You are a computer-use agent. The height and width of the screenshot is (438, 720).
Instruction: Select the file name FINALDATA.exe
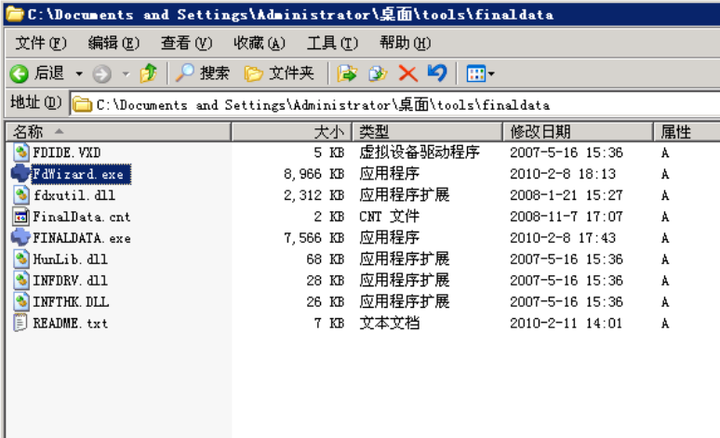pyautogui.click(x=82, y=238)
